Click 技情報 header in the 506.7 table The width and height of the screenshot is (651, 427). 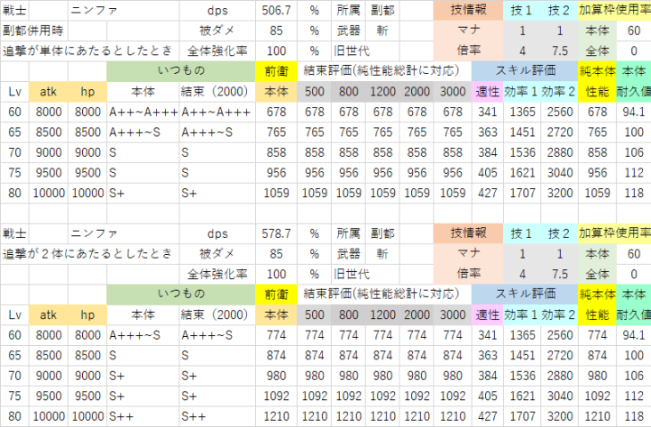pos(468,11)
